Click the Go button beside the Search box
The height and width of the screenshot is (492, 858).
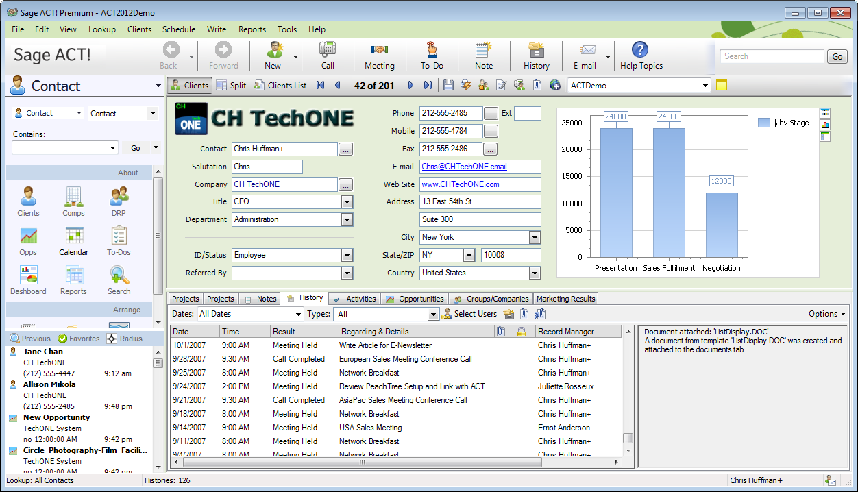tap(837, 57)
